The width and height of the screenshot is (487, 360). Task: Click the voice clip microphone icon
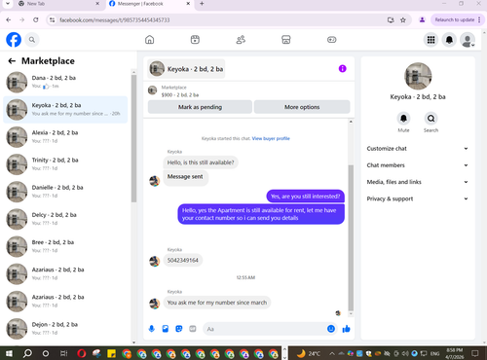click(152, 329)
